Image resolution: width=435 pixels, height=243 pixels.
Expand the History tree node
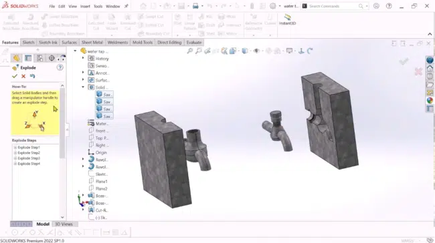(x=83, y=58)
